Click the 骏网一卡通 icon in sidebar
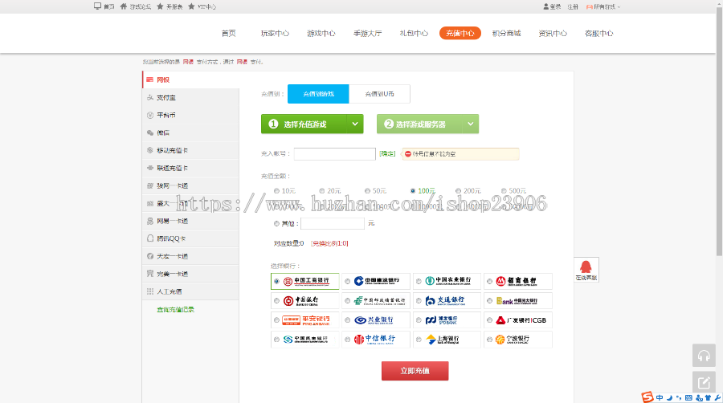Viewport: 723px width, 403px height. click(x=150, y=185)
